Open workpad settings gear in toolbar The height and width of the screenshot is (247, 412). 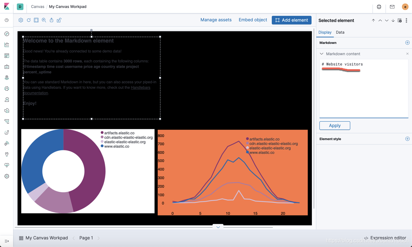pos(21,20)
